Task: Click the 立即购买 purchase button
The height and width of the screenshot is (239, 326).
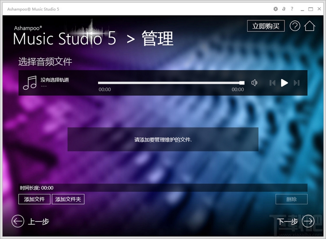Action: 266,25
